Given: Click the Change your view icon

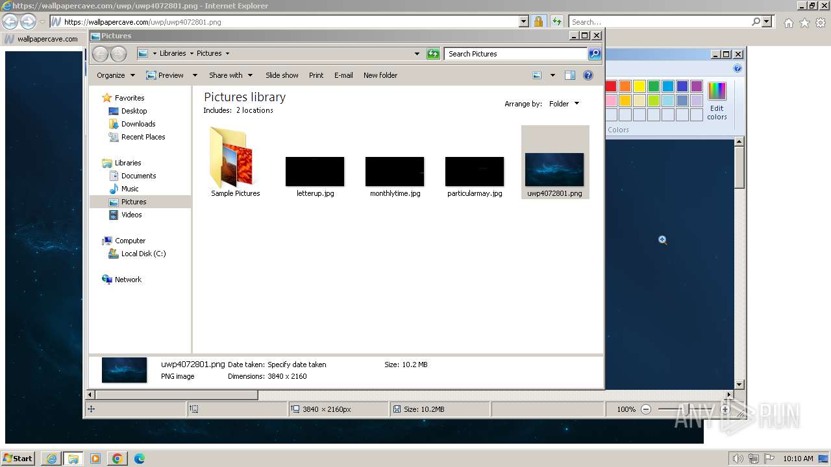Looking at the screenshot, I should tap(537, 75).
